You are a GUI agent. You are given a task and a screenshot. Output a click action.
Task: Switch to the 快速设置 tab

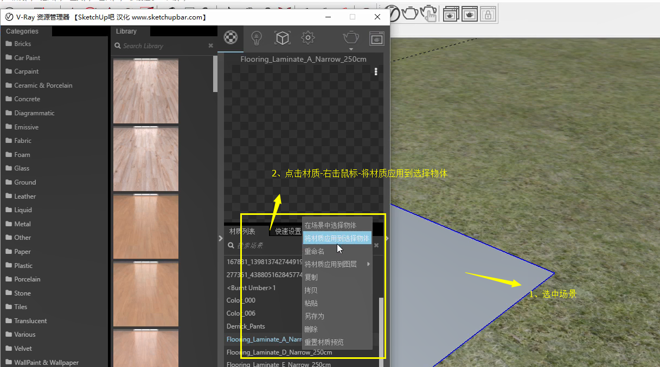289,231
